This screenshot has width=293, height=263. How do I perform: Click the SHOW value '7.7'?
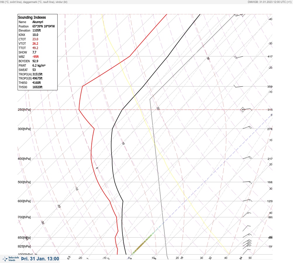tap(34, 52)
